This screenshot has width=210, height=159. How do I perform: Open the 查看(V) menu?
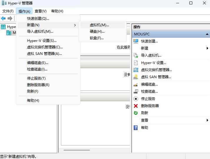tap(41, 11)
